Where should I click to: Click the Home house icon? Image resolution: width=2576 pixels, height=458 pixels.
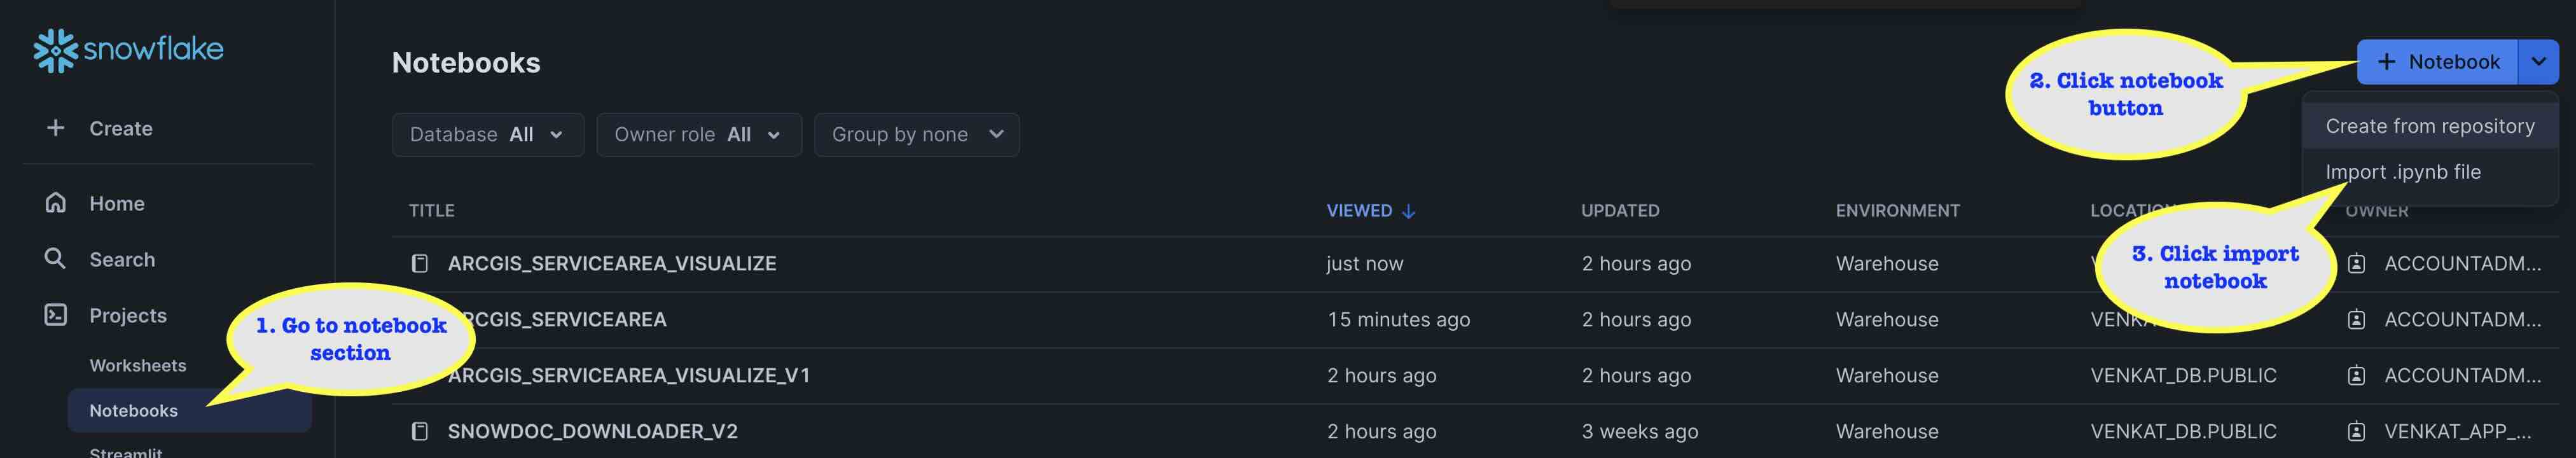pos(56,203)
